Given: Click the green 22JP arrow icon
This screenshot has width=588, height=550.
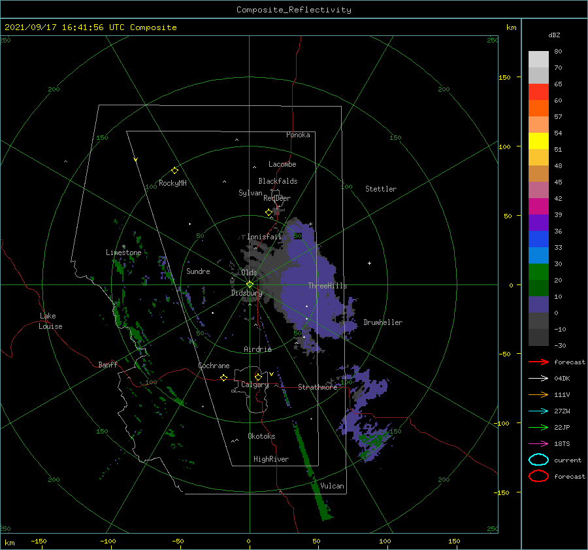Looking at the screenshot, I should coord(538,427).
